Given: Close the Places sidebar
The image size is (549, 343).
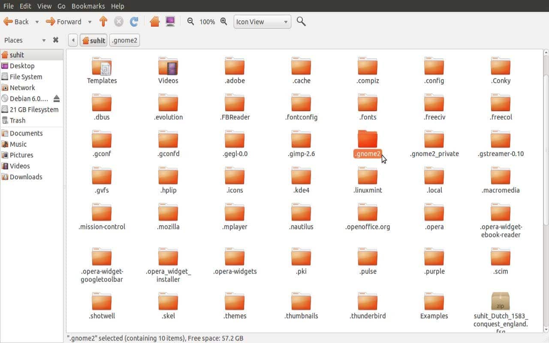Looking at the screenshot, I should (55, 40).
